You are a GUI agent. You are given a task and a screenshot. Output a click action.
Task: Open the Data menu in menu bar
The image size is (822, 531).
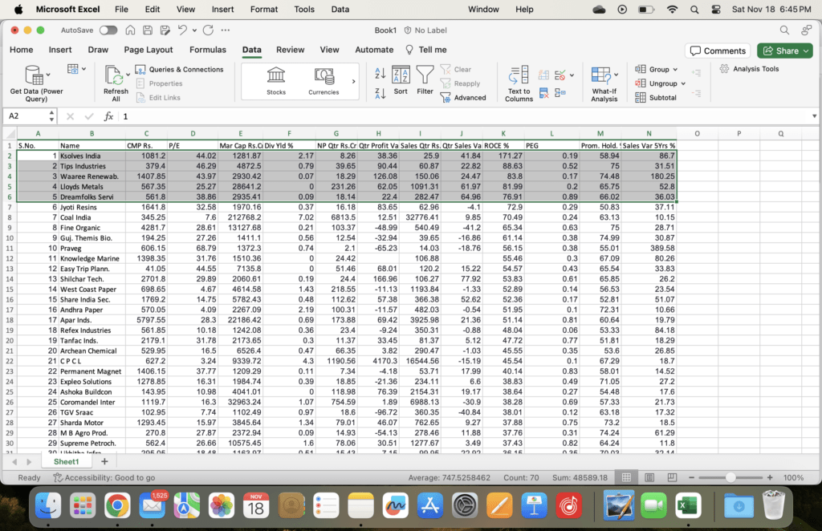point(340,10)
